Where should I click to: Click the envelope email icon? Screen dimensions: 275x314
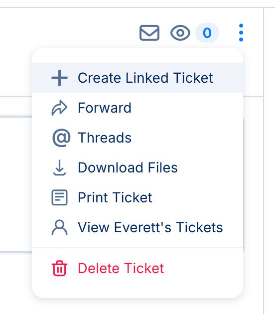pyautogui.click(x=149, y=33)
